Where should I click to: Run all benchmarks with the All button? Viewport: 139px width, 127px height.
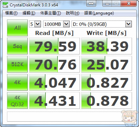click(17, 28)
